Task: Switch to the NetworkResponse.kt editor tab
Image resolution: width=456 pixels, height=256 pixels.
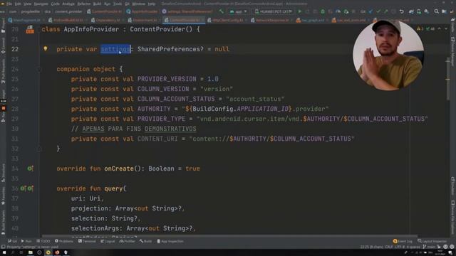Action: (x=272, y=21)
